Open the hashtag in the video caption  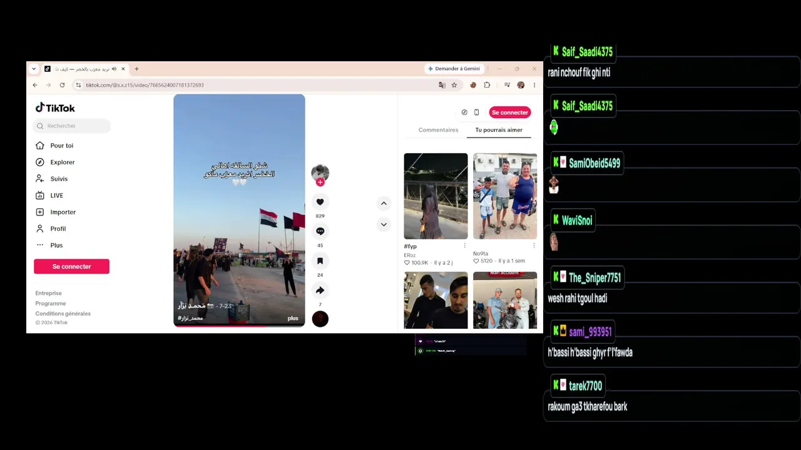[x=190, y=318]
